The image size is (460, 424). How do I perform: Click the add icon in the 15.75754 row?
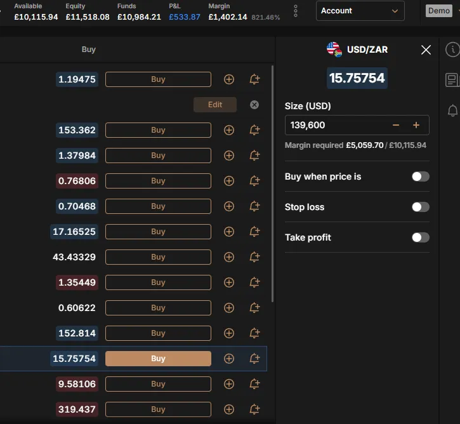229,359
